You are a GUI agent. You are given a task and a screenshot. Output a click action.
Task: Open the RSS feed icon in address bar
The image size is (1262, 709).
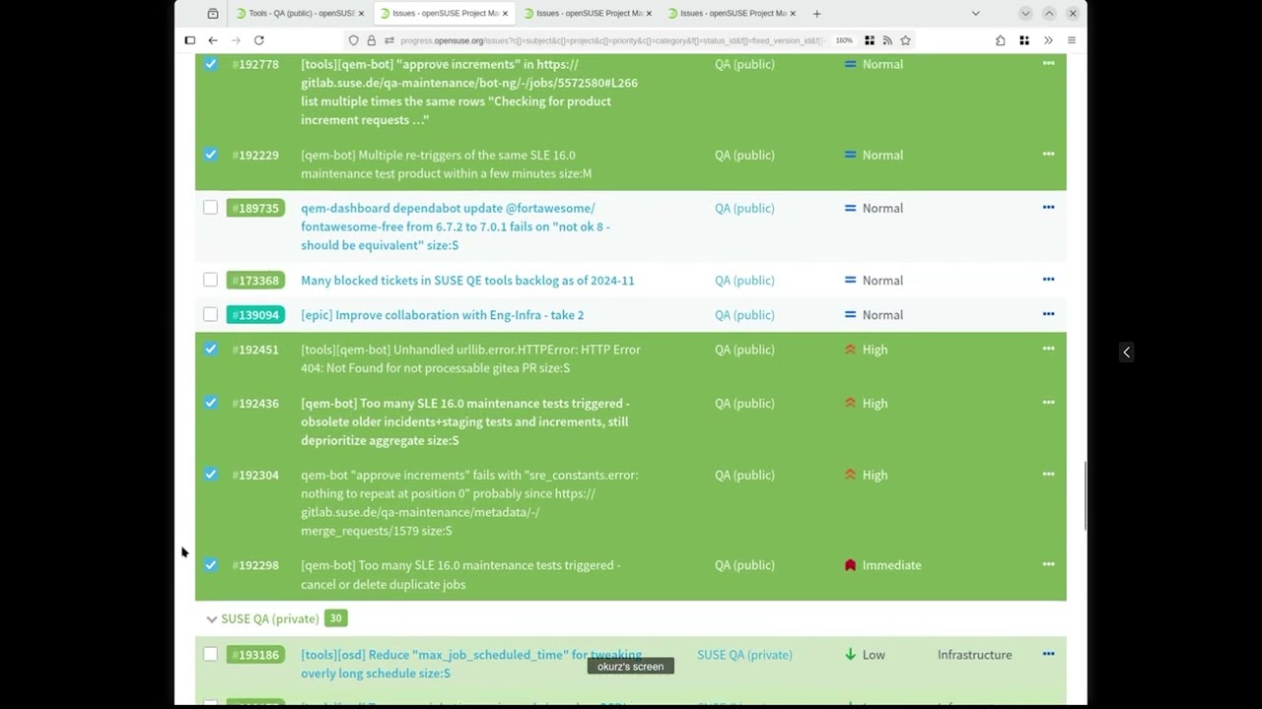[887, 40]
